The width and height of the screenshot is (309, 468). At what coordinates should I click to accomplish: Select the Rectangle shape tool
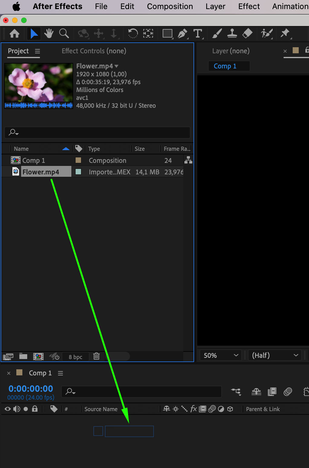pos(168,33)
